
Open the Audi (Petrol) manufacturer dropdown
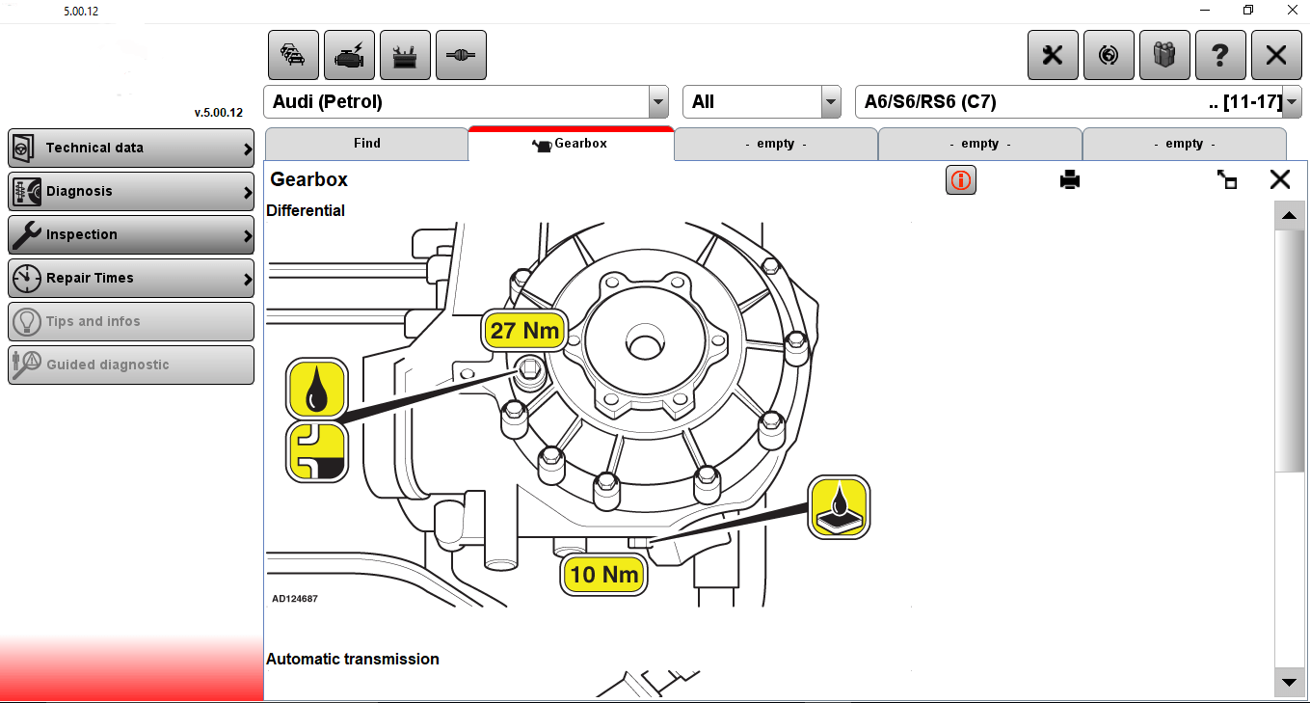tap(657, 101)
